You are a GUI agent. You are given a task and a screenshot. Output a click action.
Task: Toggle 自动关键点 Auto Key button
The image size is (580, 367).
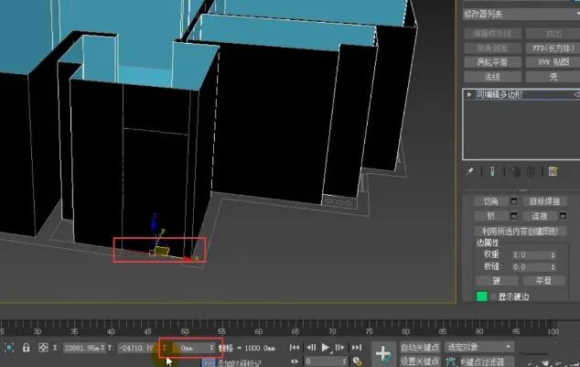pyautogui.click(x=420, y=348)
